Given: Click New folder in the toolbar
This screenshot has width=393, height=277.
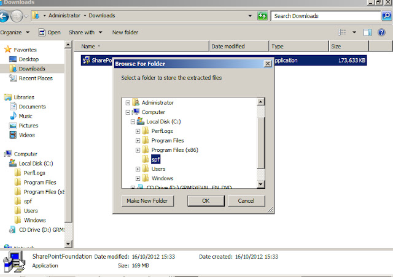Looking at the screenshot, I should (x=125, y=32).
